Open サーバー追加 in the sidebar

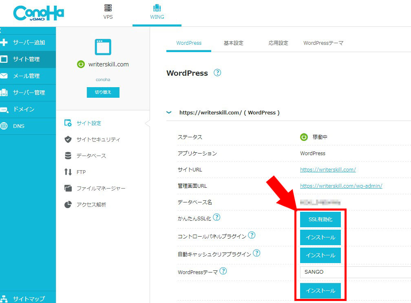(x=28, y=42)
